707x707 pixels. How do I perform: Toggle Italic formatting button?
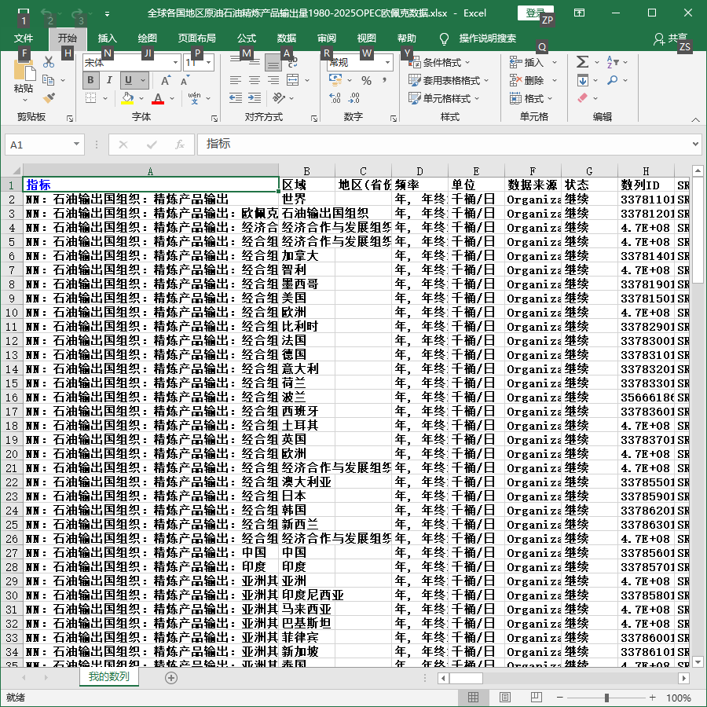[109, 80]
